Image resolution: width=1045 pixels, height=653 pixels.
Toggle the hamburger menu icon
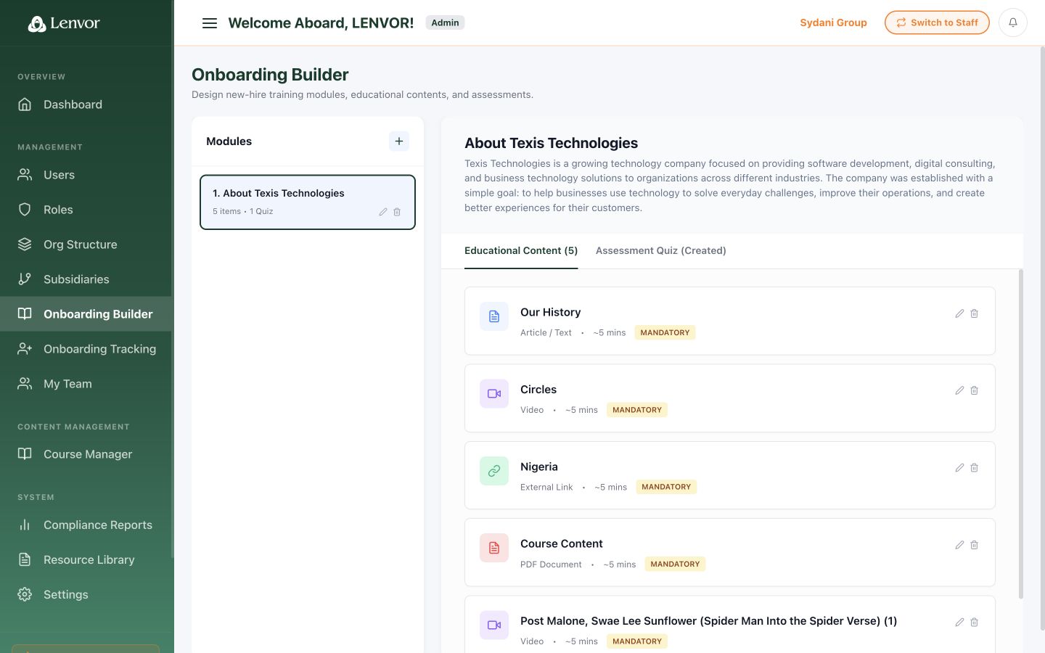210,23
